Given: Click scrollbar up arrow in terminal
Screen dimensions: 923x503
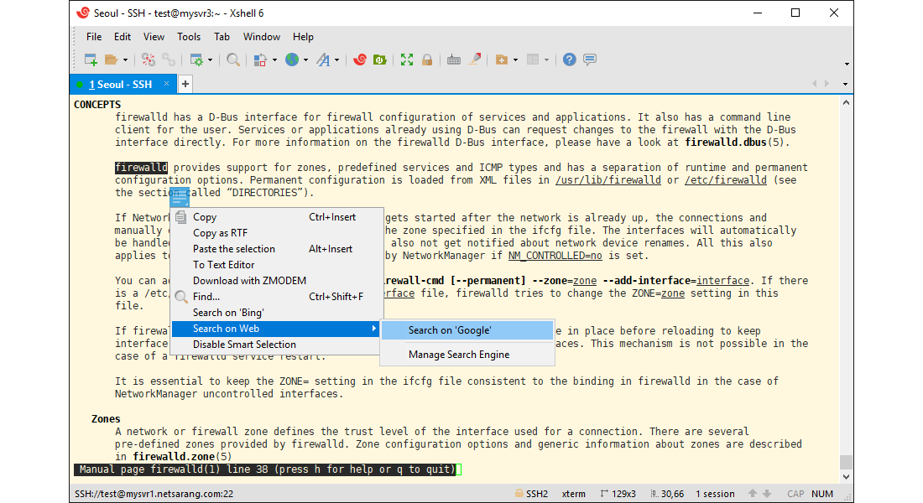Looking at the screenshot, I should click(846, 103).
